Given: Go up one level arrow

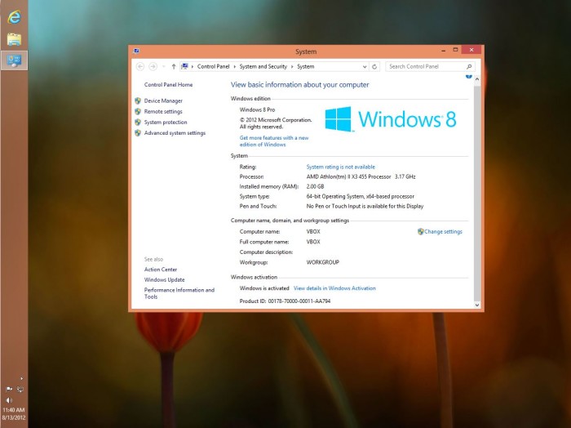Looking at the screenshot, I should point(174,66).
